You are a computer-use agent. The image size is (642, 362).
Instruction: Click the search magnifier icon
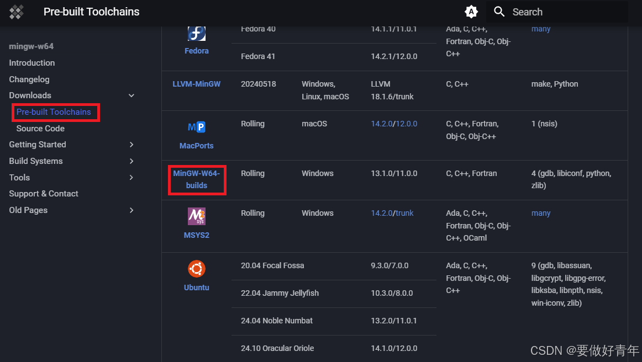tap(499, 12)
